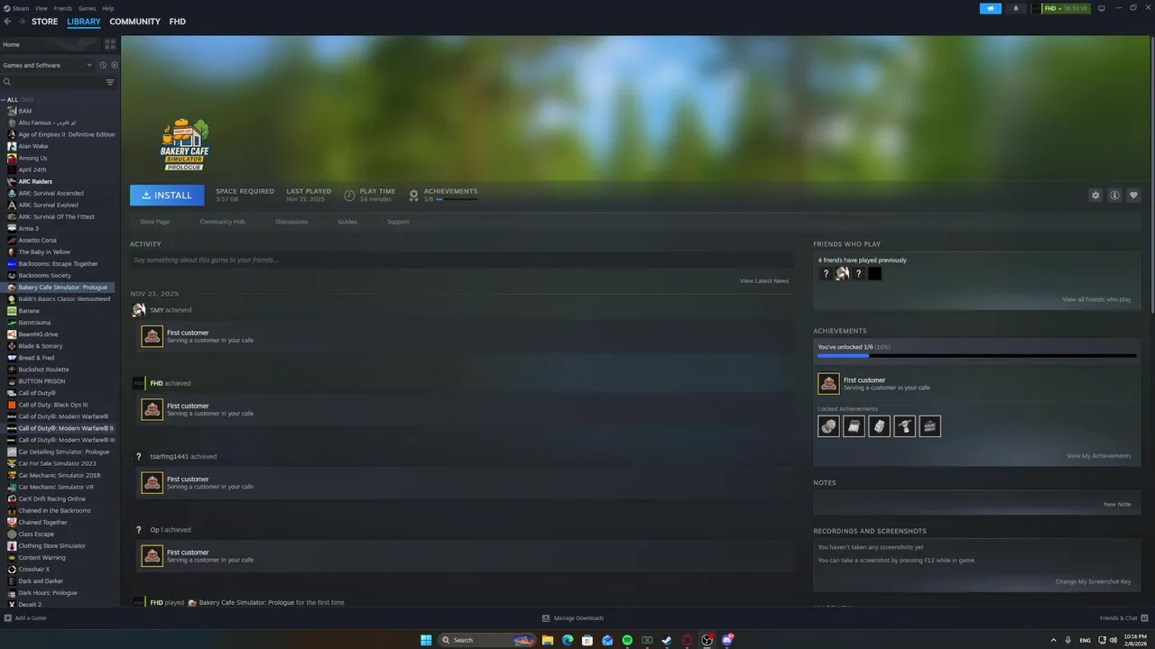Go to the STORE tab
Image resolution: width=1155 pixels, height=649 pixels.
click(44, 22)
